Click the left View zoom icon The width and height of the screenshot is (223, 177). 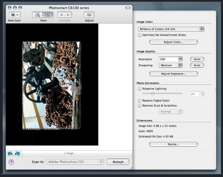(37, 15)
